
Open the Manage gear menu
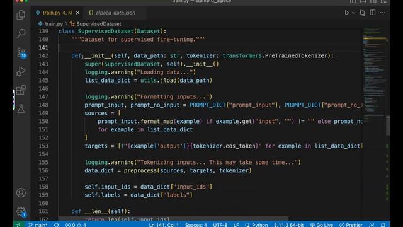pos(21,212)
